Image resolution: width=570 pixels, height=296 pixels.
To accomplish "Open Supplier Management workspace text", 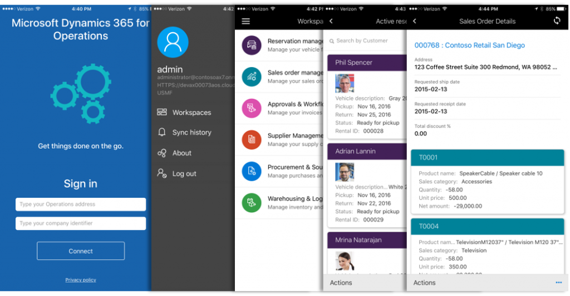I will pyautogui.click(x=295, y=136).
